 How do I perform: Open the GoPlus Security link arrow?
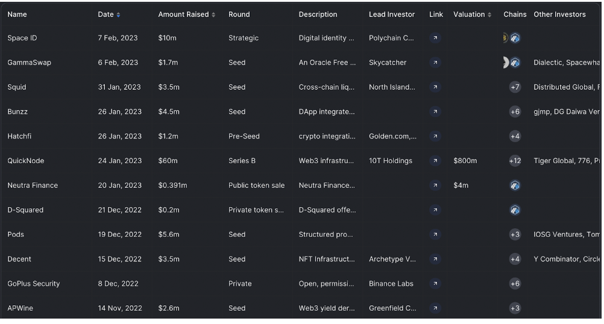click(435, 283)
